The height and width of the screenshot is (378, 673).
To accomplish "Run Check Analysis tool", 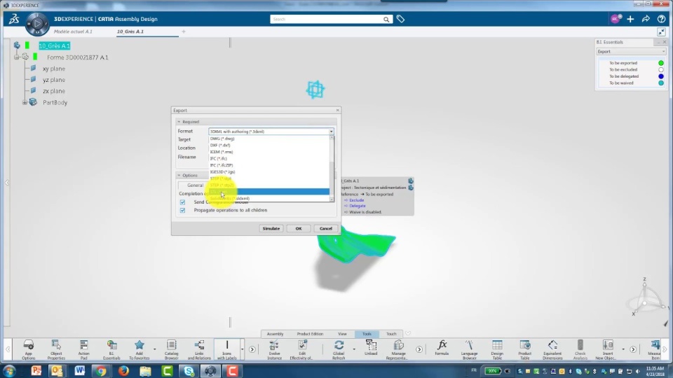I will [x=580, y=349].
